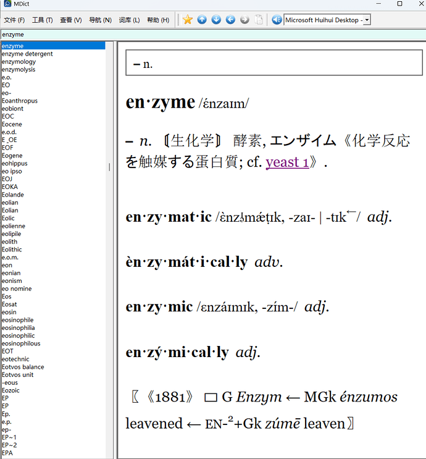Click the favorites star icon

click(x=187, y=20)
